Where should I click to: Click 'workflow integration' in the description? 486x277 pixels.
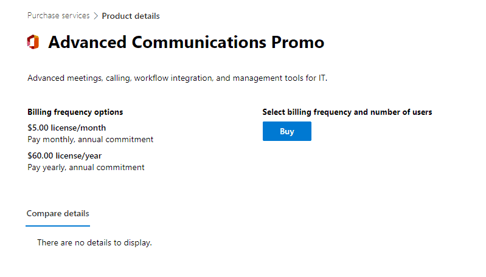click(x=172, y=78)
